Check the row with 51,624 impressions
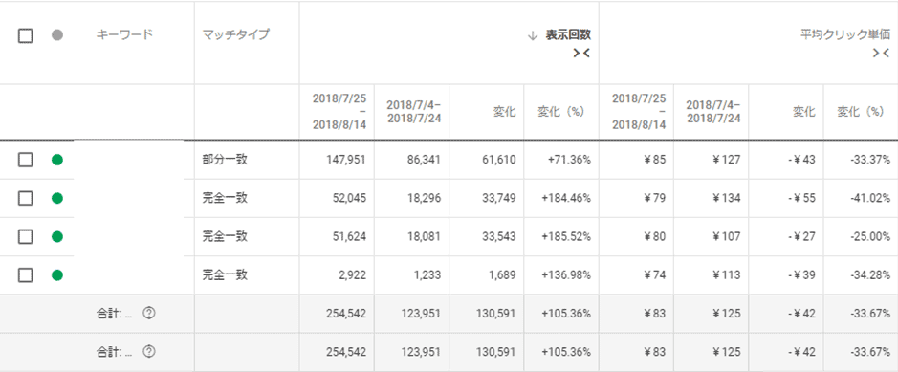898x372 pixels. tap(25, 236)
